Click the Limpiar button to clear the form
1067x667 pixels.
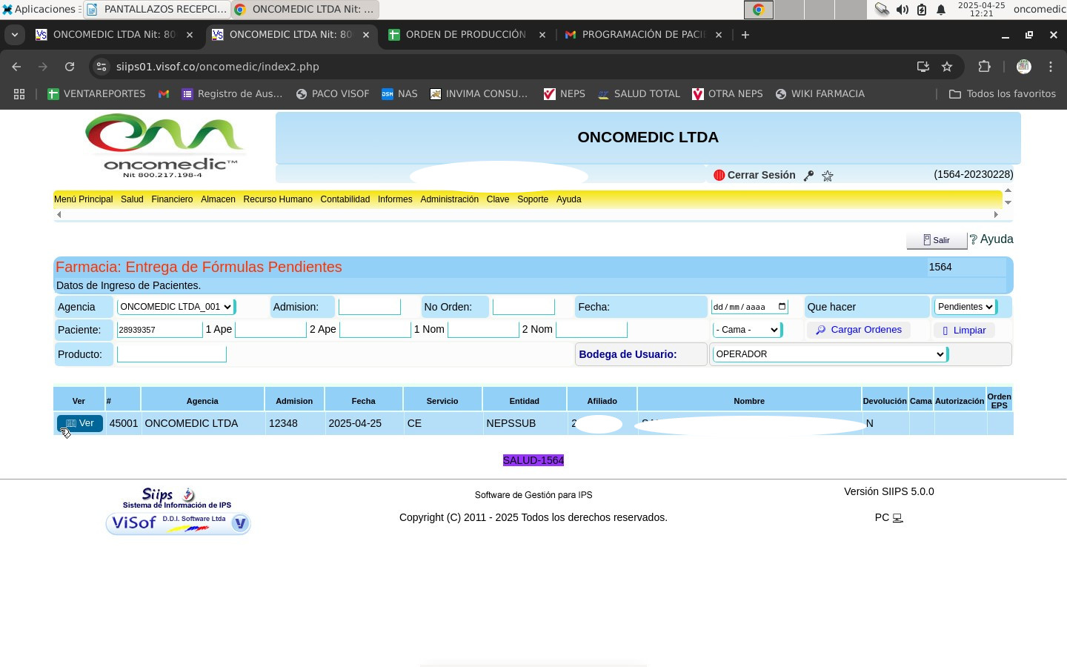(x=964, y=331)
